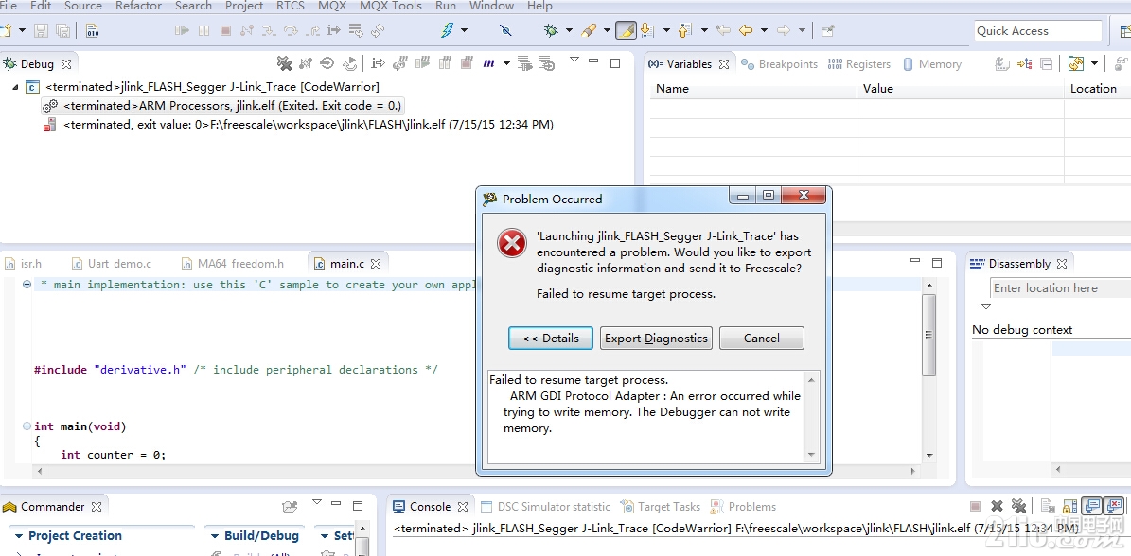Viewport: 1131px width, 556px height.
Task: Open the Run menu
Action: pyautogui.click(x=446, y=6)
